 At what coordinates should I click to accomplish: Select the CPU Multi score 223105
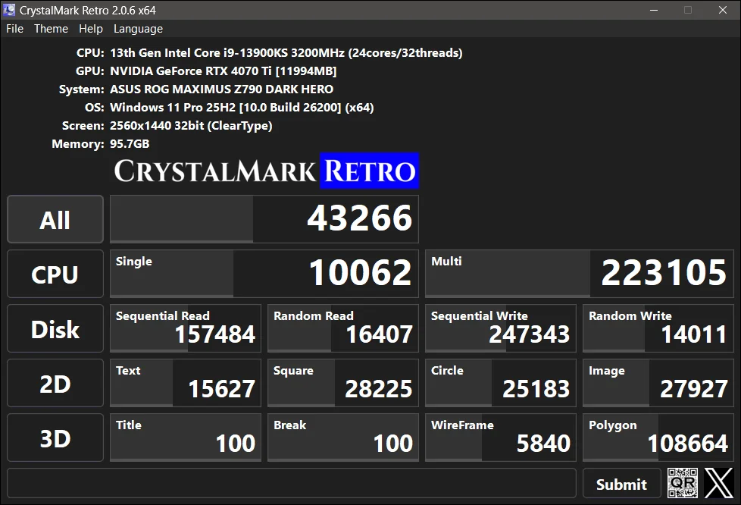click(x=580, y=274)
